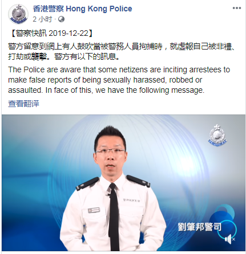Click the officer's left-side shoulder epaulette
246x254 pixels.
click(x=87, y=183)
